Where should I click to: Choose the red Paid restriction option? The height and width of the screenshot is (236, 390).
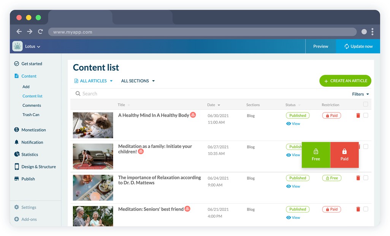click(x=344, y=155)
